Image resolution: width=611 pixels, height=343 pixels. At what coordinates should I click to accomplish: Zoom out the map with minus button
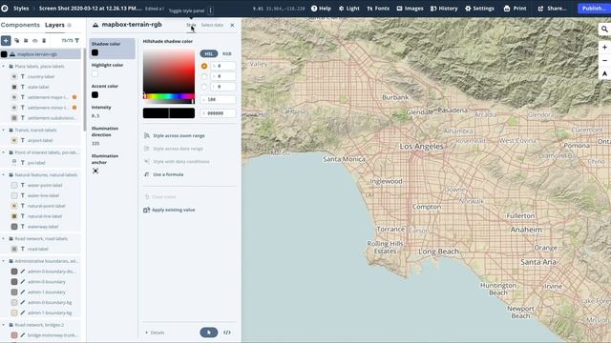[x=604, y=60]
